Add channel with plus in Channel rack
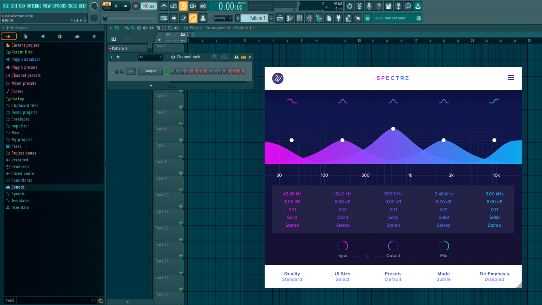 point(151,85)
